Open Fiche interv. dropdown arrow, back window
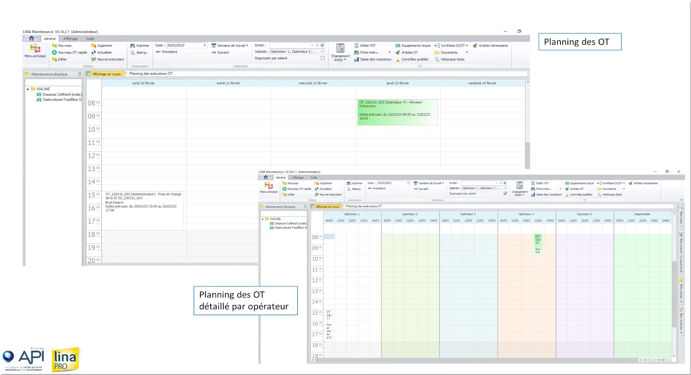The width and height of the screenshot is (691, 375). click(389, 52)
